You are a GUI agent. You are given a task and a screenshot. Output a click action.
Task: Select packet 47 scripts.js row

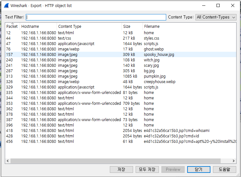(x=121, y=44)
